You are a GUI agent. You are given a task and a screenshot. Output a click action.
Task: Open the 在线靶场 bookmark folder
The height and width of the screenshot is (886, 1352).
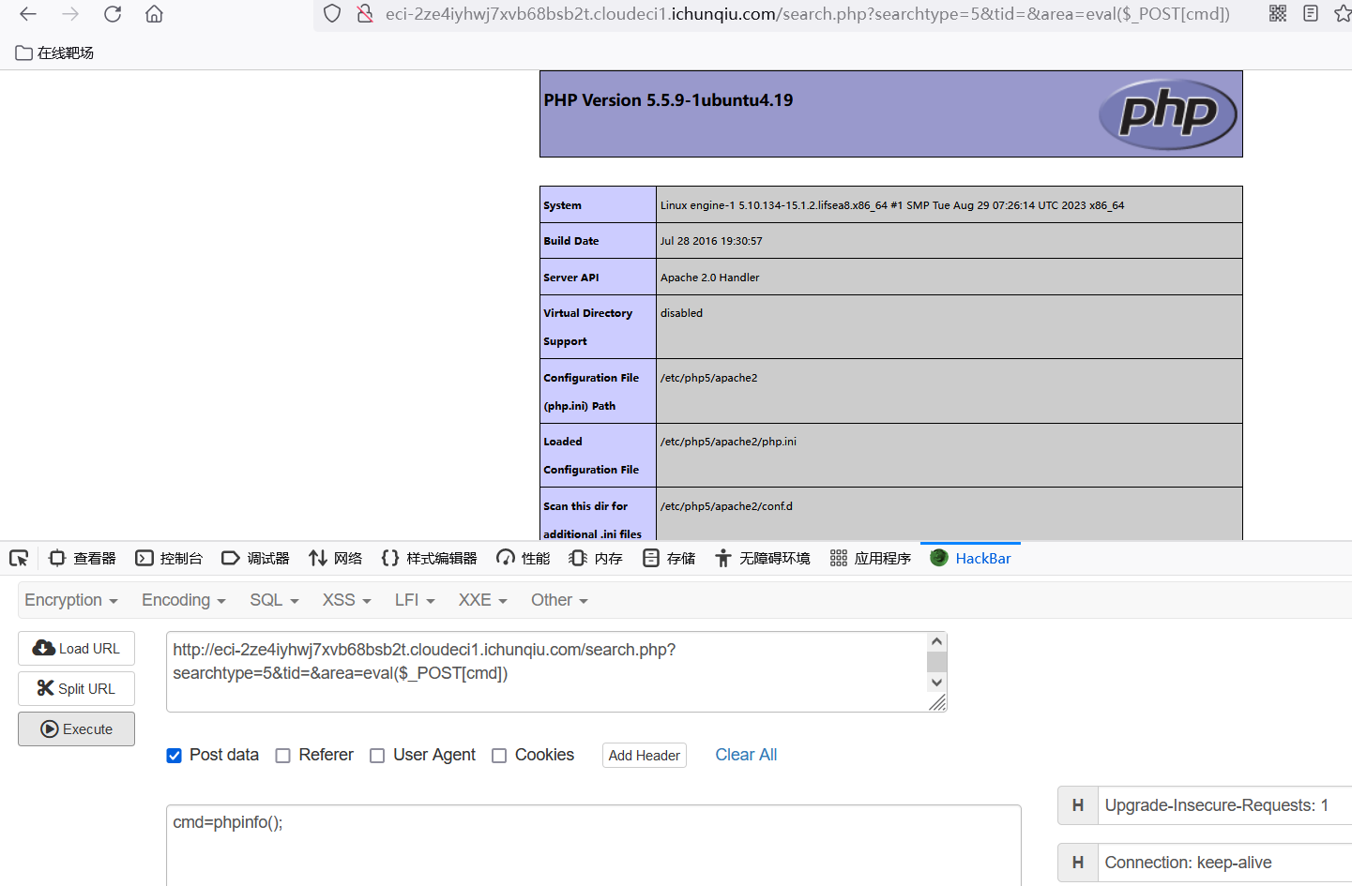click(54, 53)
